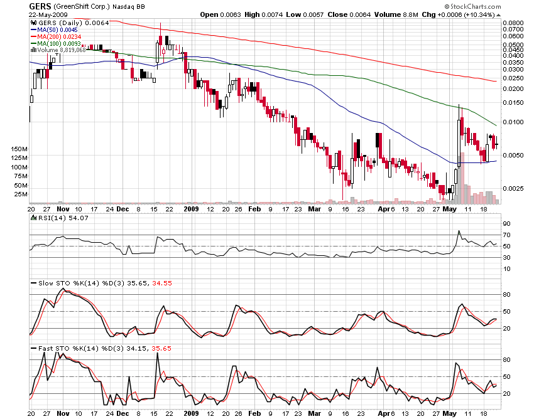Click the 22-May-2009 date
The image size is (534, 419).
pyautogui.click(x=48, y=14)
